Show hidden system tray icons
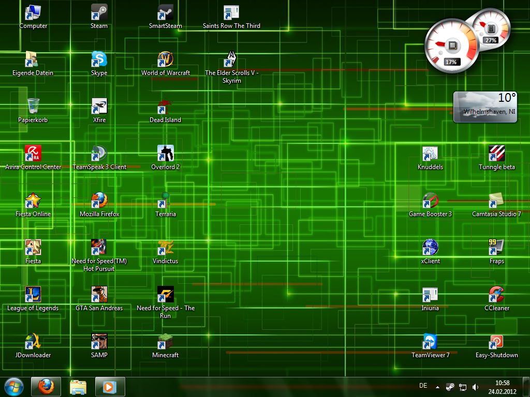The height and width of the screenshot is (397, 530). [437, 387]
